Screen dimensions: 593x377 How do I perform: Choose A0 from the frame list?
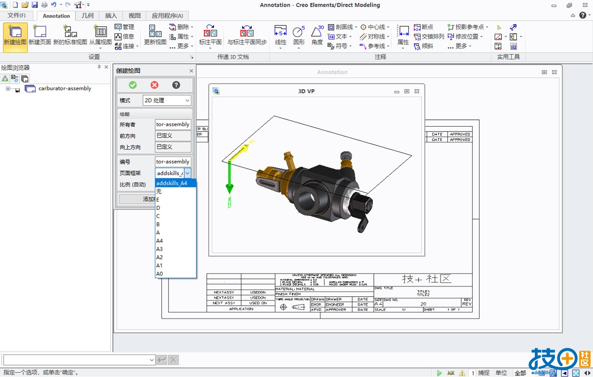176,274
